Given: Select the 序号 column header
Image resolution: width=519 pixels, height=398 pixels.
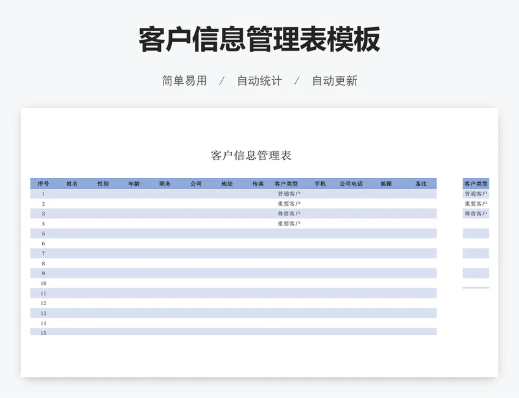Looking at the screenshot, I should tap(43, 184).
